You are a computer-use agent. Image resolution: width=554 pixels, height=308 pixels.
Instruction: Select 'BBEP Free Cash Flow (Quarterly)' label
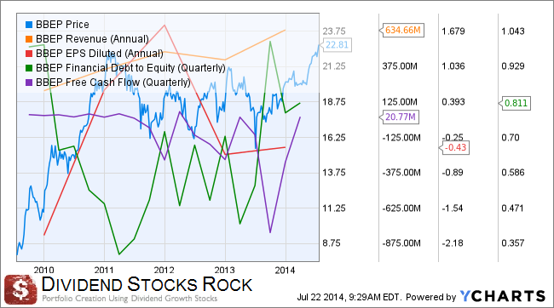coord(113,83)
